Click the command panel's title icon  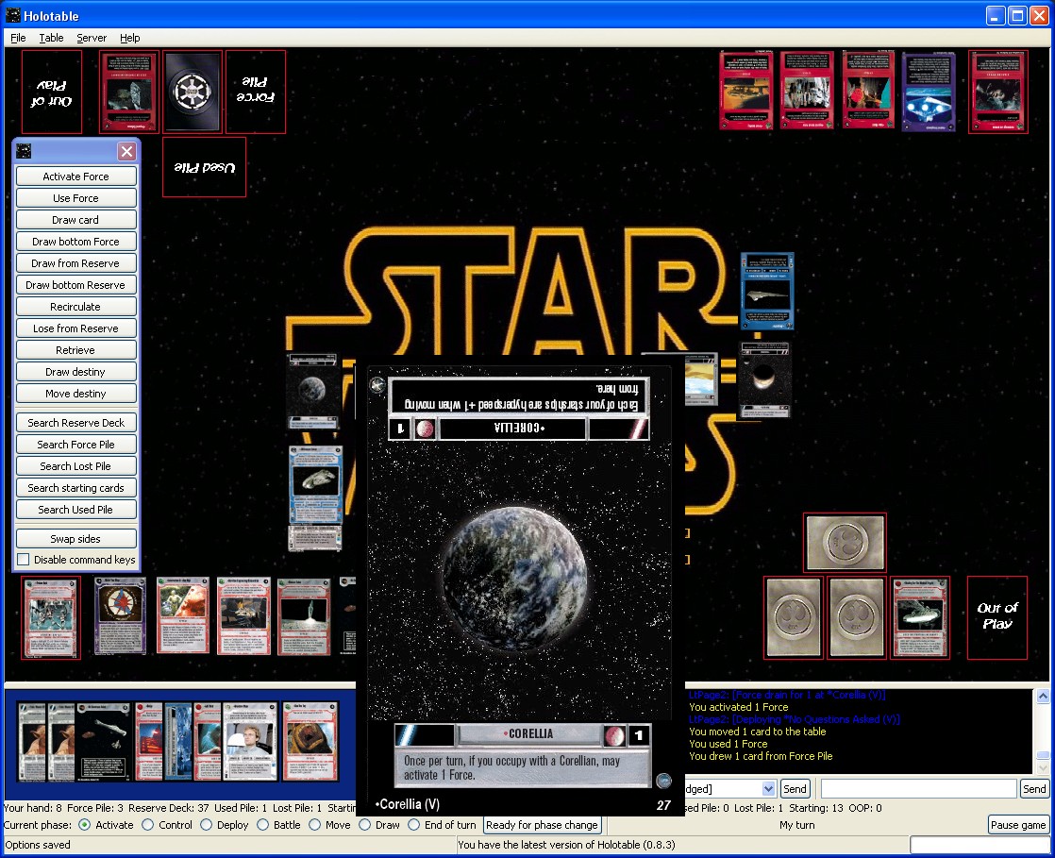[x=25, y=151]
